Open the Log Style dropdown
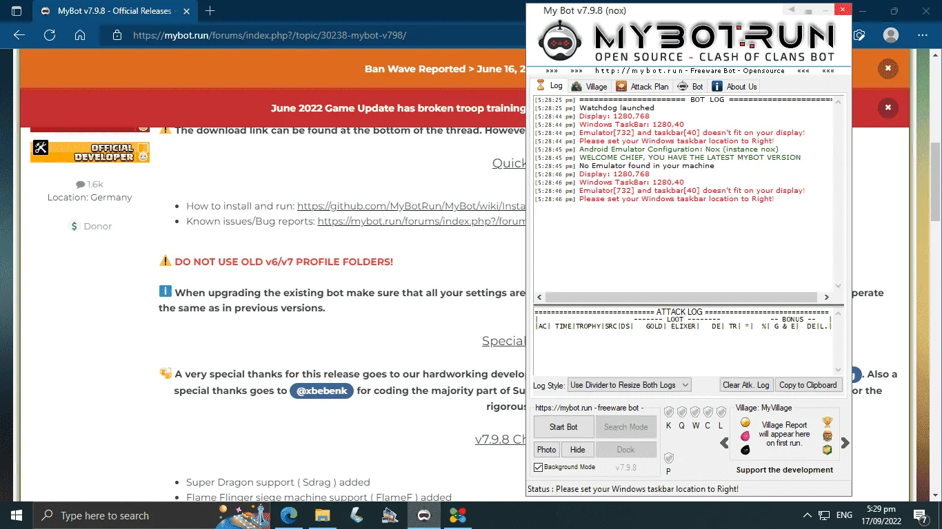 pos(629,385)
